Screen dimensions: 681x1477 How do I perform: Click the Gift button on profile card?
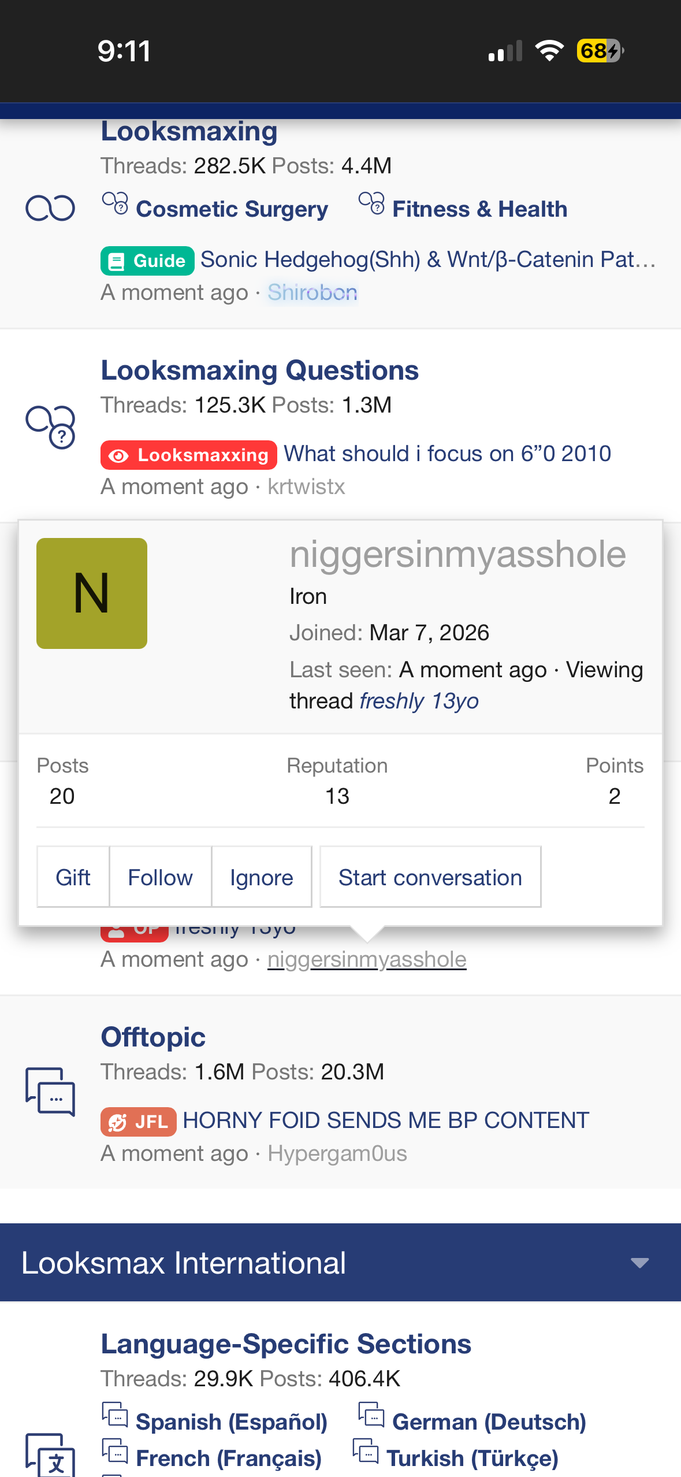click(x=73, y=877)
